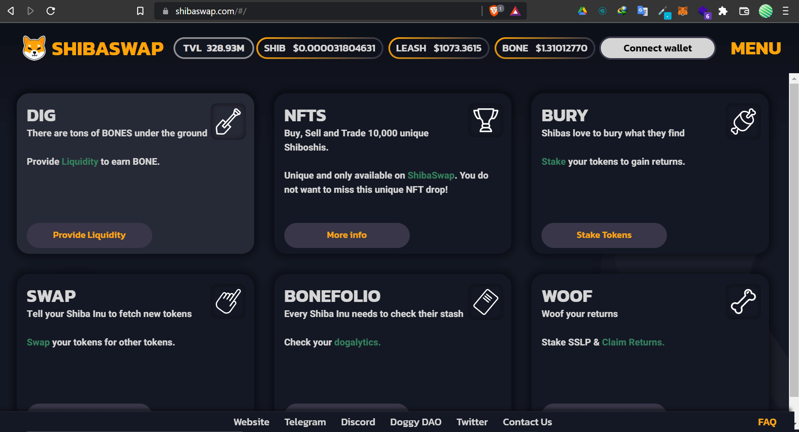This screenshot has width=799, height=432.
Task: Open browser hamburger menu
Action: click(786, 11)
